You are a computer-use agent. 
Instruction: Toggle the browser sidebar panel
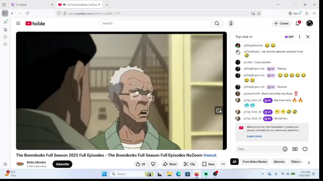coord(5,13)
